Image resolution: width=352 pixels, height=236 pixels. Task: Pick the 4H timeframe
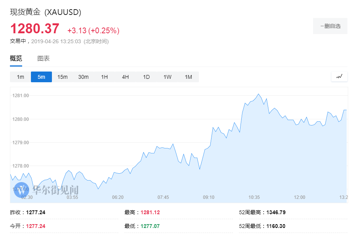[x=125, y=77]
